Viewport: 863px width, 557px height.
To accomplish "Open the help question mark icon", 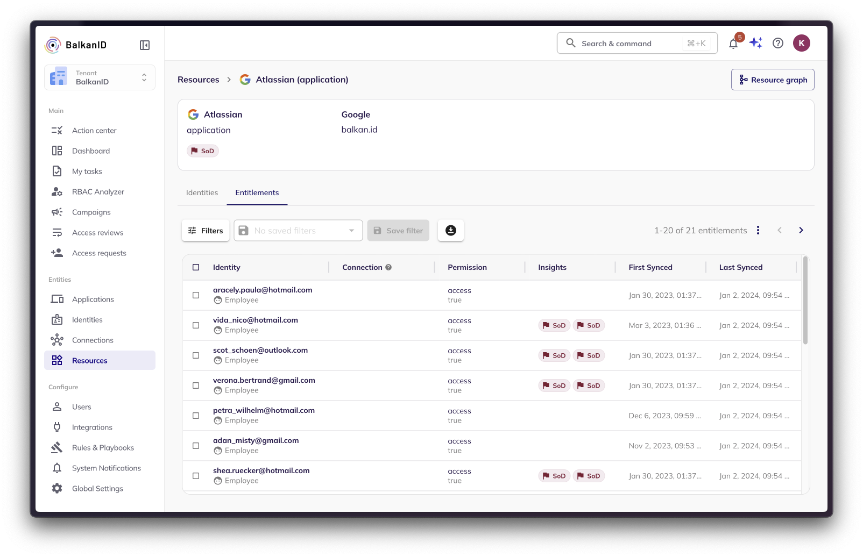I will click(x=778, y=43).
